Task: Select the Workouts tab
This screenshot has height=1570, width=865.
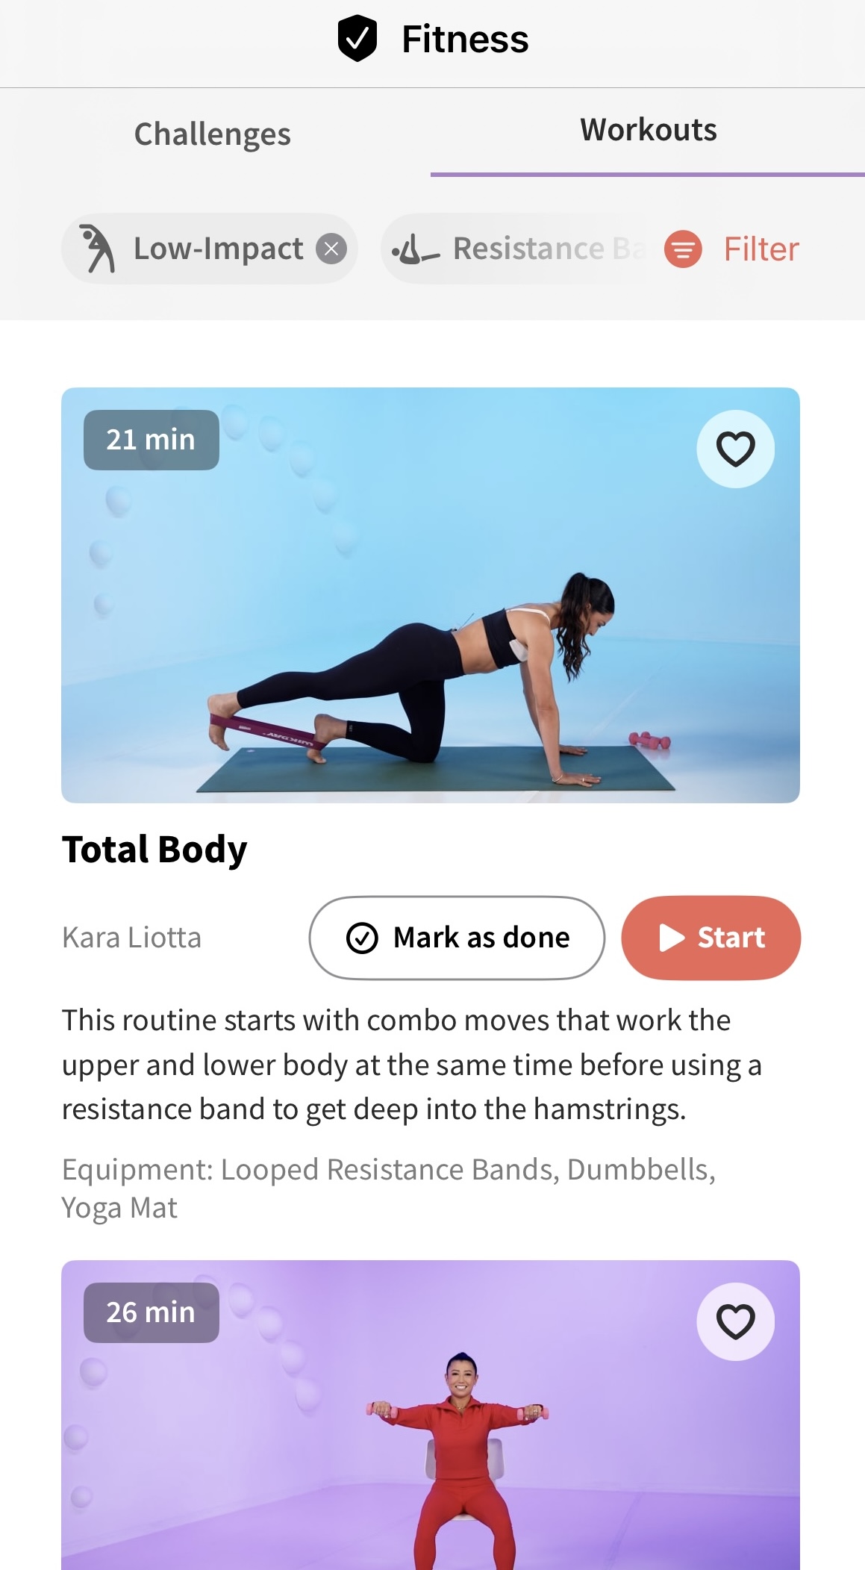Action: pyautogui.click(x=648, y=130)
